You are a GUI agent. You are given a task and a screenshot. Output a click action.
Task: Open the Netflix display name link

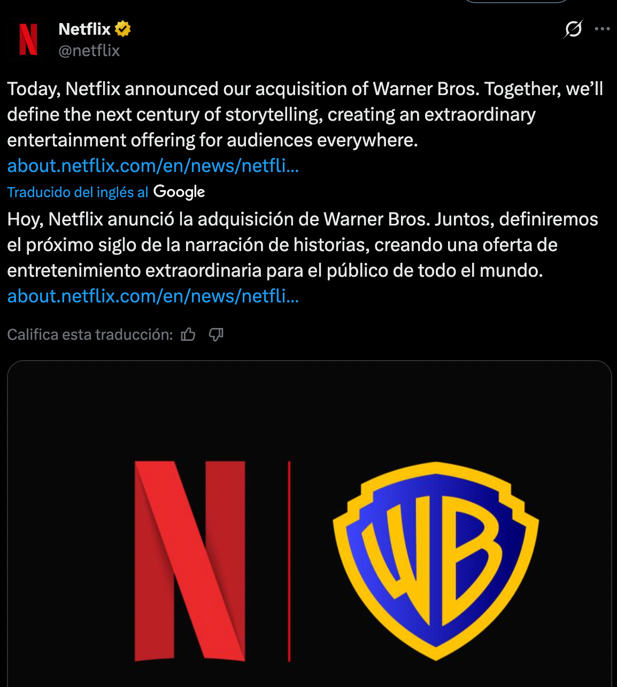[84, 29]
